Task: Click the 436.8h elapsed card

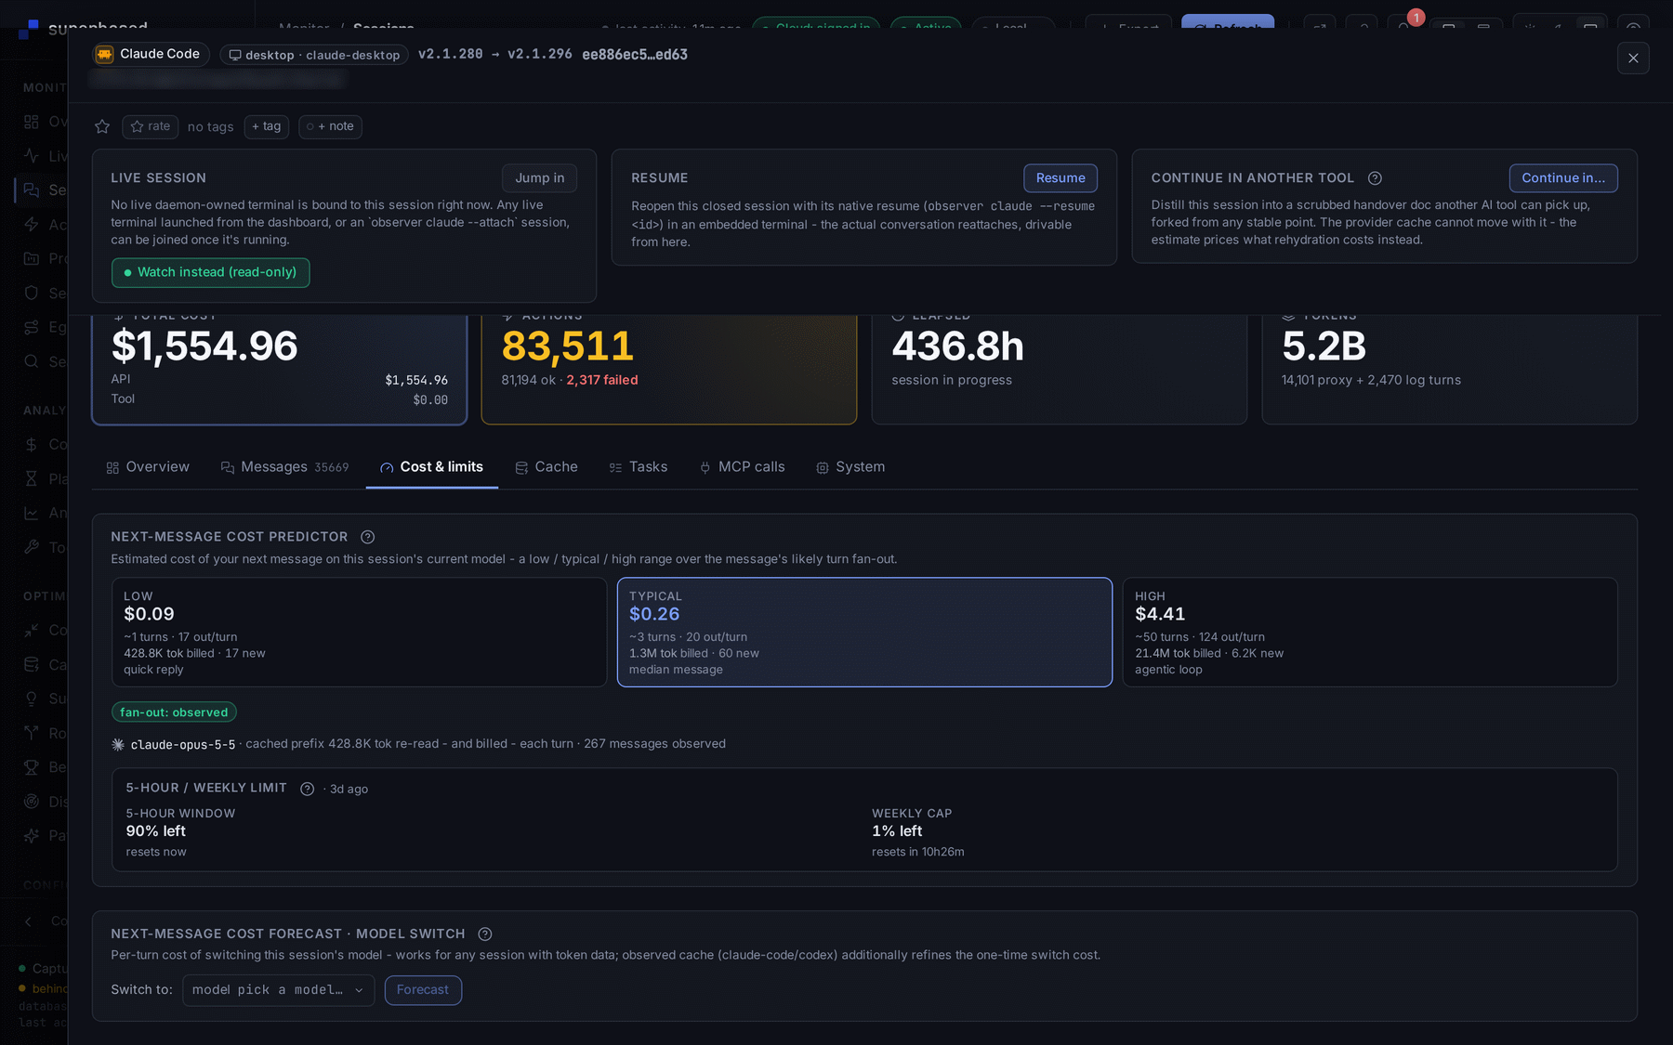Action: [x=1060, y=369]
